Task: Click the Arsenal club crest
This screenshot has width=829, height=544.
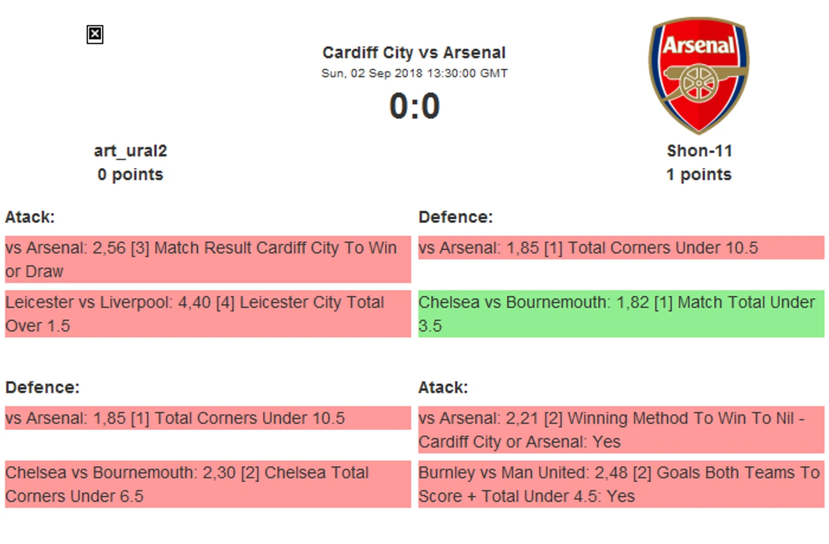Action: tap(698, 75)
